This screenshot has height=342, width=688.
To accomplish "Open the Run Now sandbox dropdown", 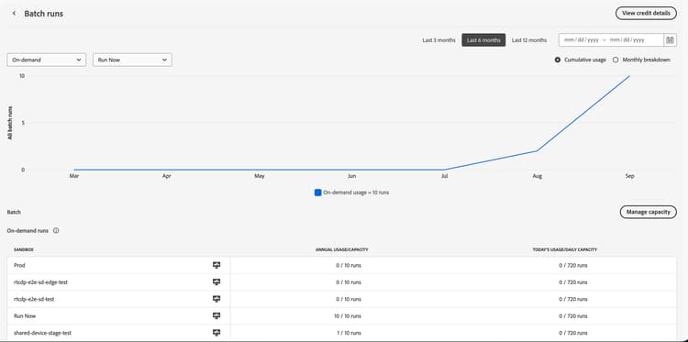I will click(x=132, y=61).
